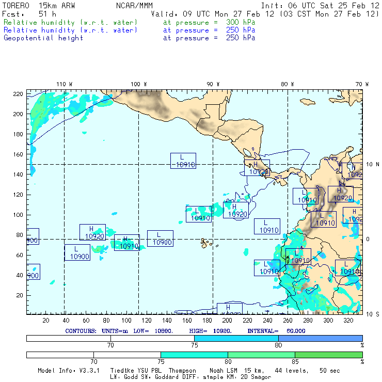Click the blue 80%+ swatch in upper colorbar

pyautogui.click(x=321, y=338)
